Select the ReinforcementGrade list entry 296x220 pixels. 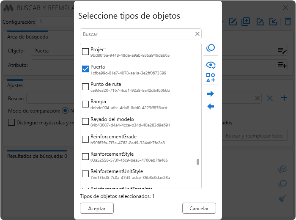coord(112,137)
